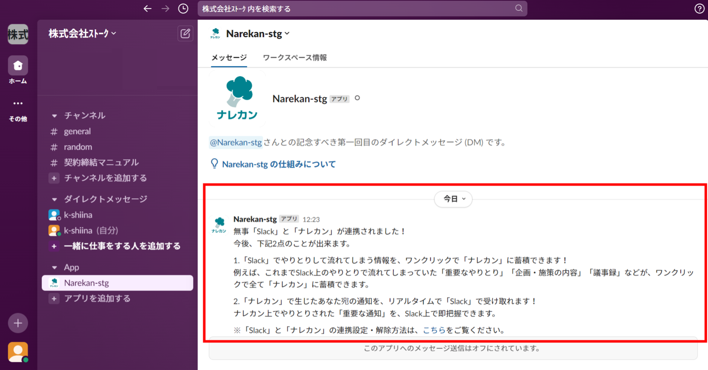Click the 株式 workspace icon
708x370 pixels.
point(18,34)
